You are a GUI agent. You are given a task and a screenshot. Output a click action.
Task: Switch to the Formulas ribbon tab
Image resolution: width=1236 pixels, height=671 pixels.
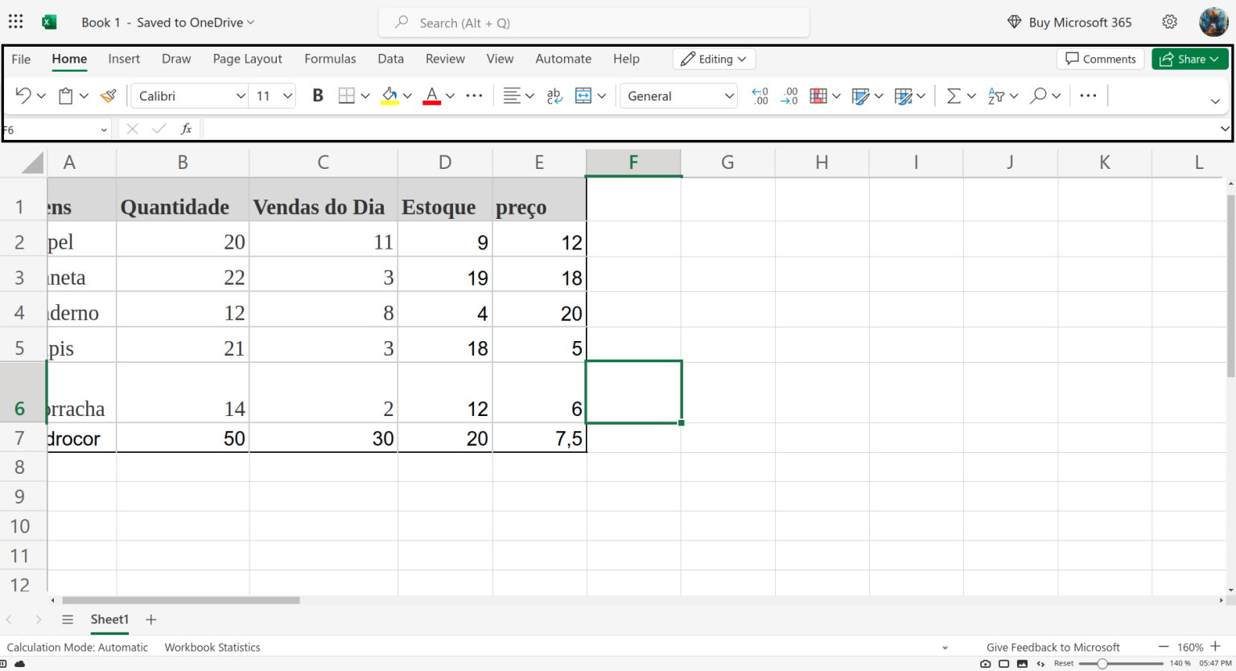pyautogui.click(x=330, y=58)
